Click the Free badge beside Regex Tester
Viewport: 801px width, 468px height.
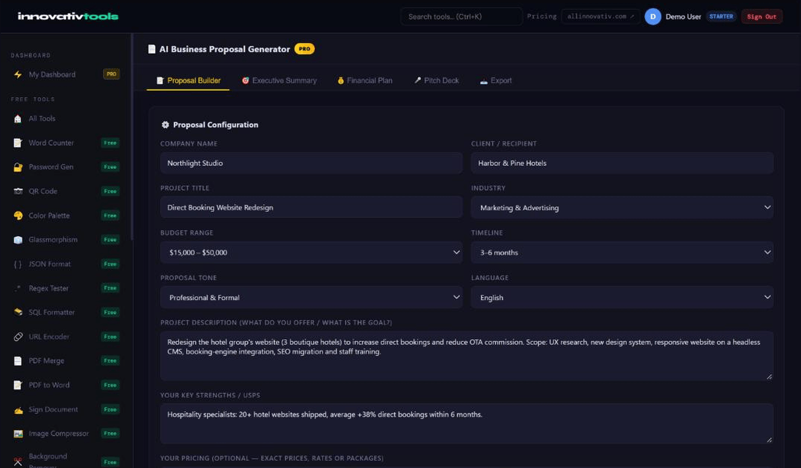point(110,288)
